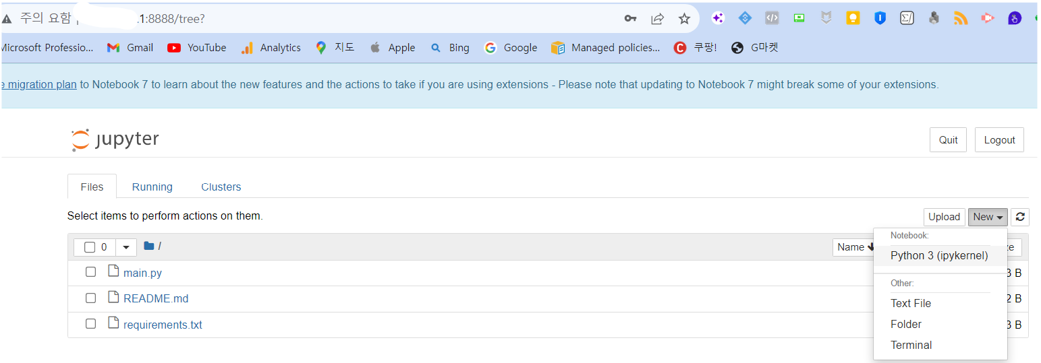Click the password key icon in address bar
1041x363 pixels.
point(630,19)
